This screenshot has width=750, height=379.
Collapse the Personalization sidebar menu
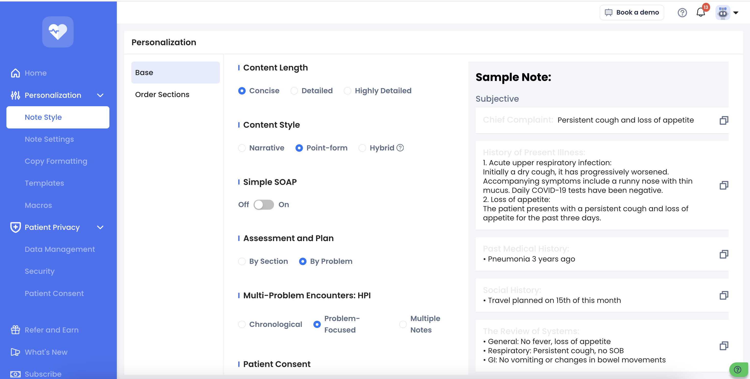click(100, 95)
